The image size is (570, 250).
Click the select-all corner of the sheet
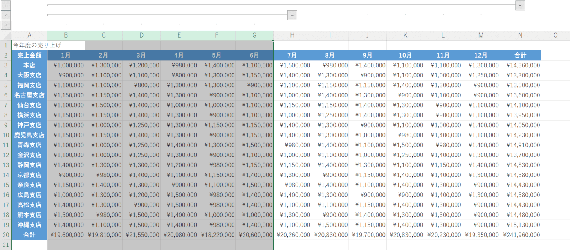5,35
